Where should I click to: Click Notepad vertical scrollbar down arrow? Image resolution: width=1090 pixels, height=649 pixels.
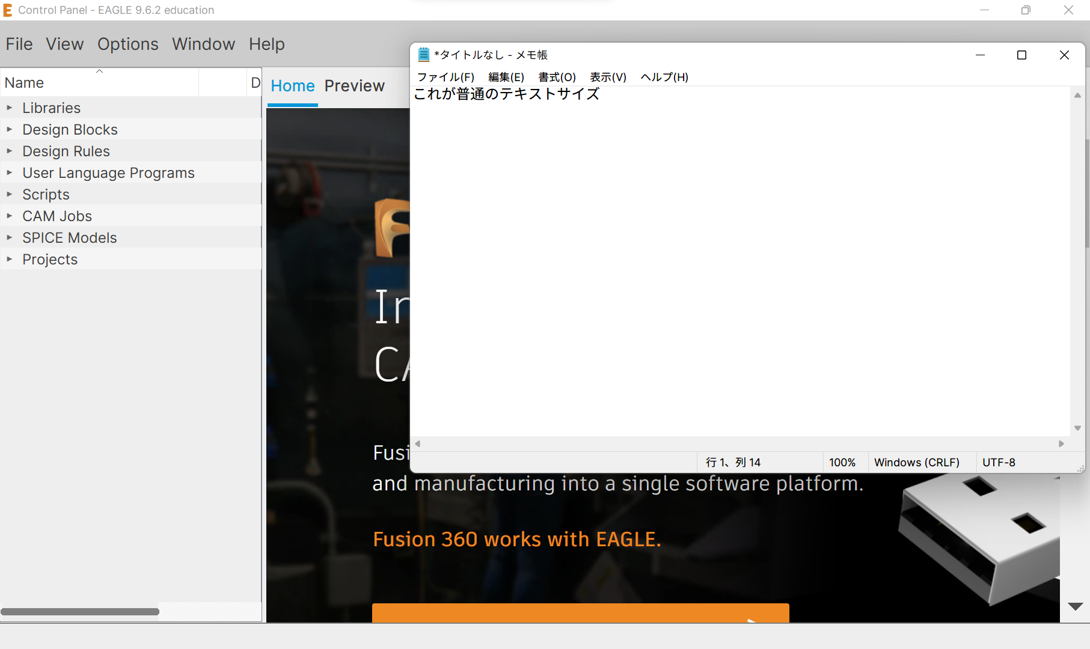click(1077, 428)
